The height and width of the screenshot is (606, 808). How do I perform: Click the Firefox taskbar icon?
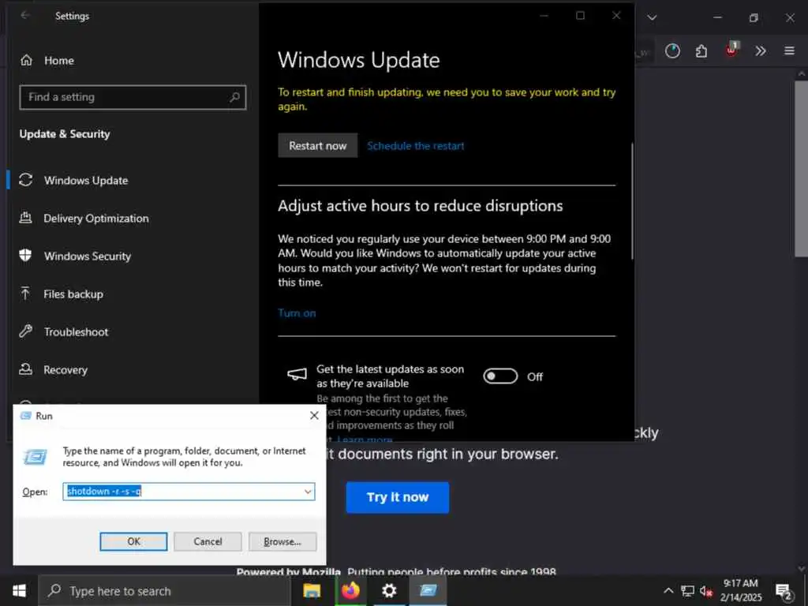click(350, 590)
